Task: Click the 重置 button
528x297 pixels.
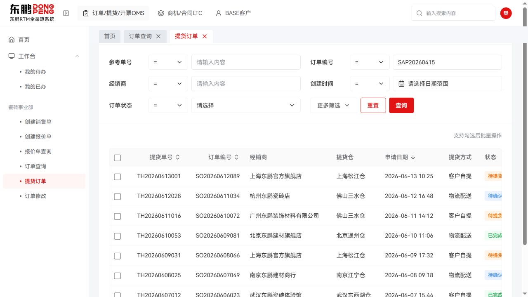Action: (x=373, y=105)
